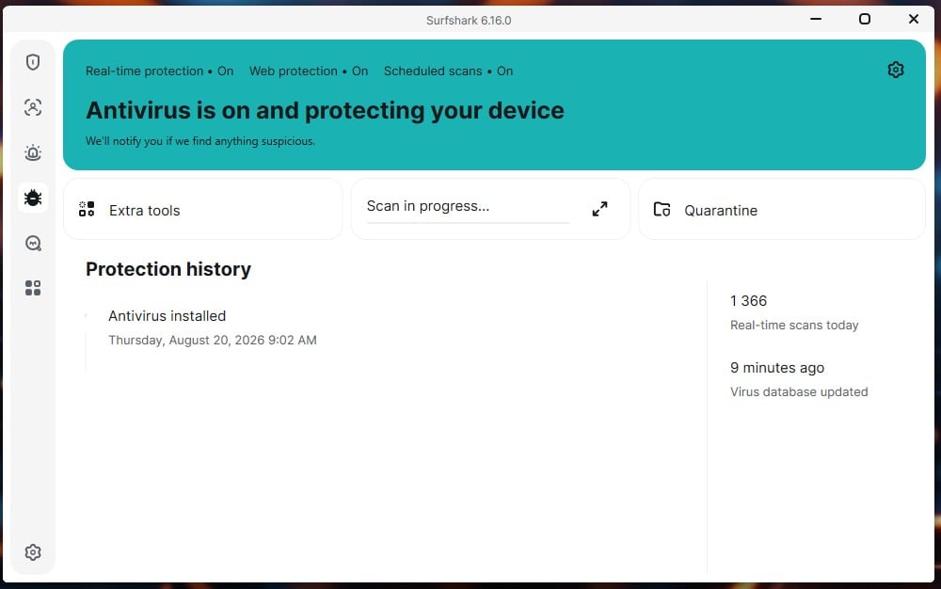Maximize the Surfshark window
Screen dimensions: 941x589
coord(864,19)
